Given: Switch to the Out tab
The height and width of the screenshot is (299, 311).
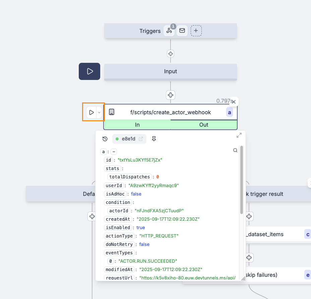Looking at the screenshot, I should tap(204, 124).
